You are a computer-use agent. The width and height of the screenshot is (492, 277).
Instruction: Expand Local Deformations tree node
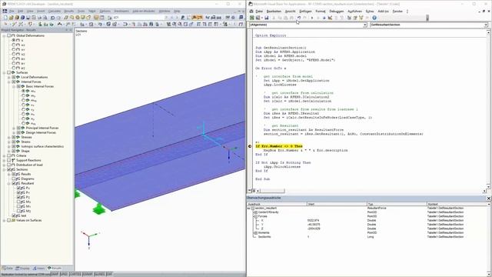click(x=8, y=77)
